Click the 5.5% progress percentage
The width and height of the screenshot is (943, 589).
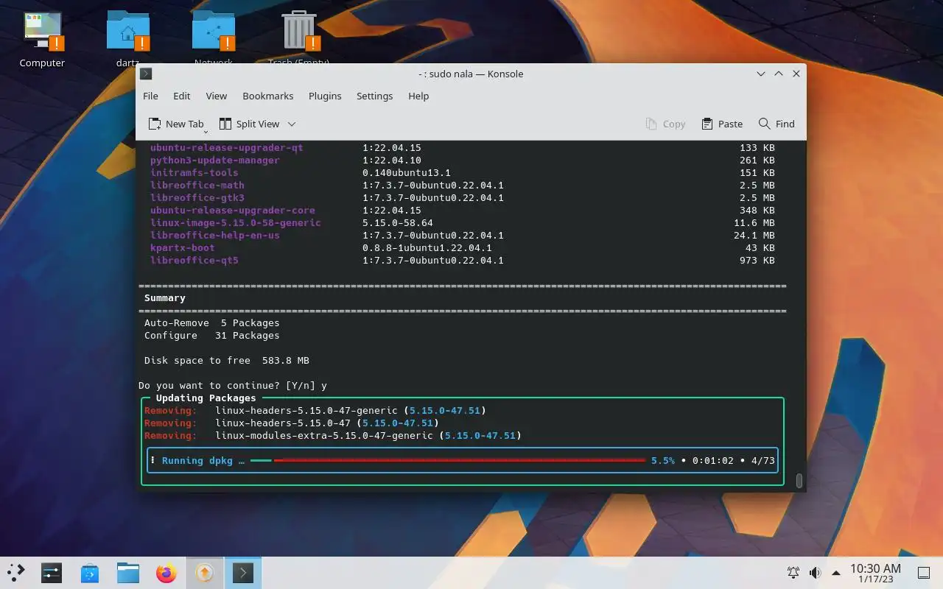pos(663,460)
